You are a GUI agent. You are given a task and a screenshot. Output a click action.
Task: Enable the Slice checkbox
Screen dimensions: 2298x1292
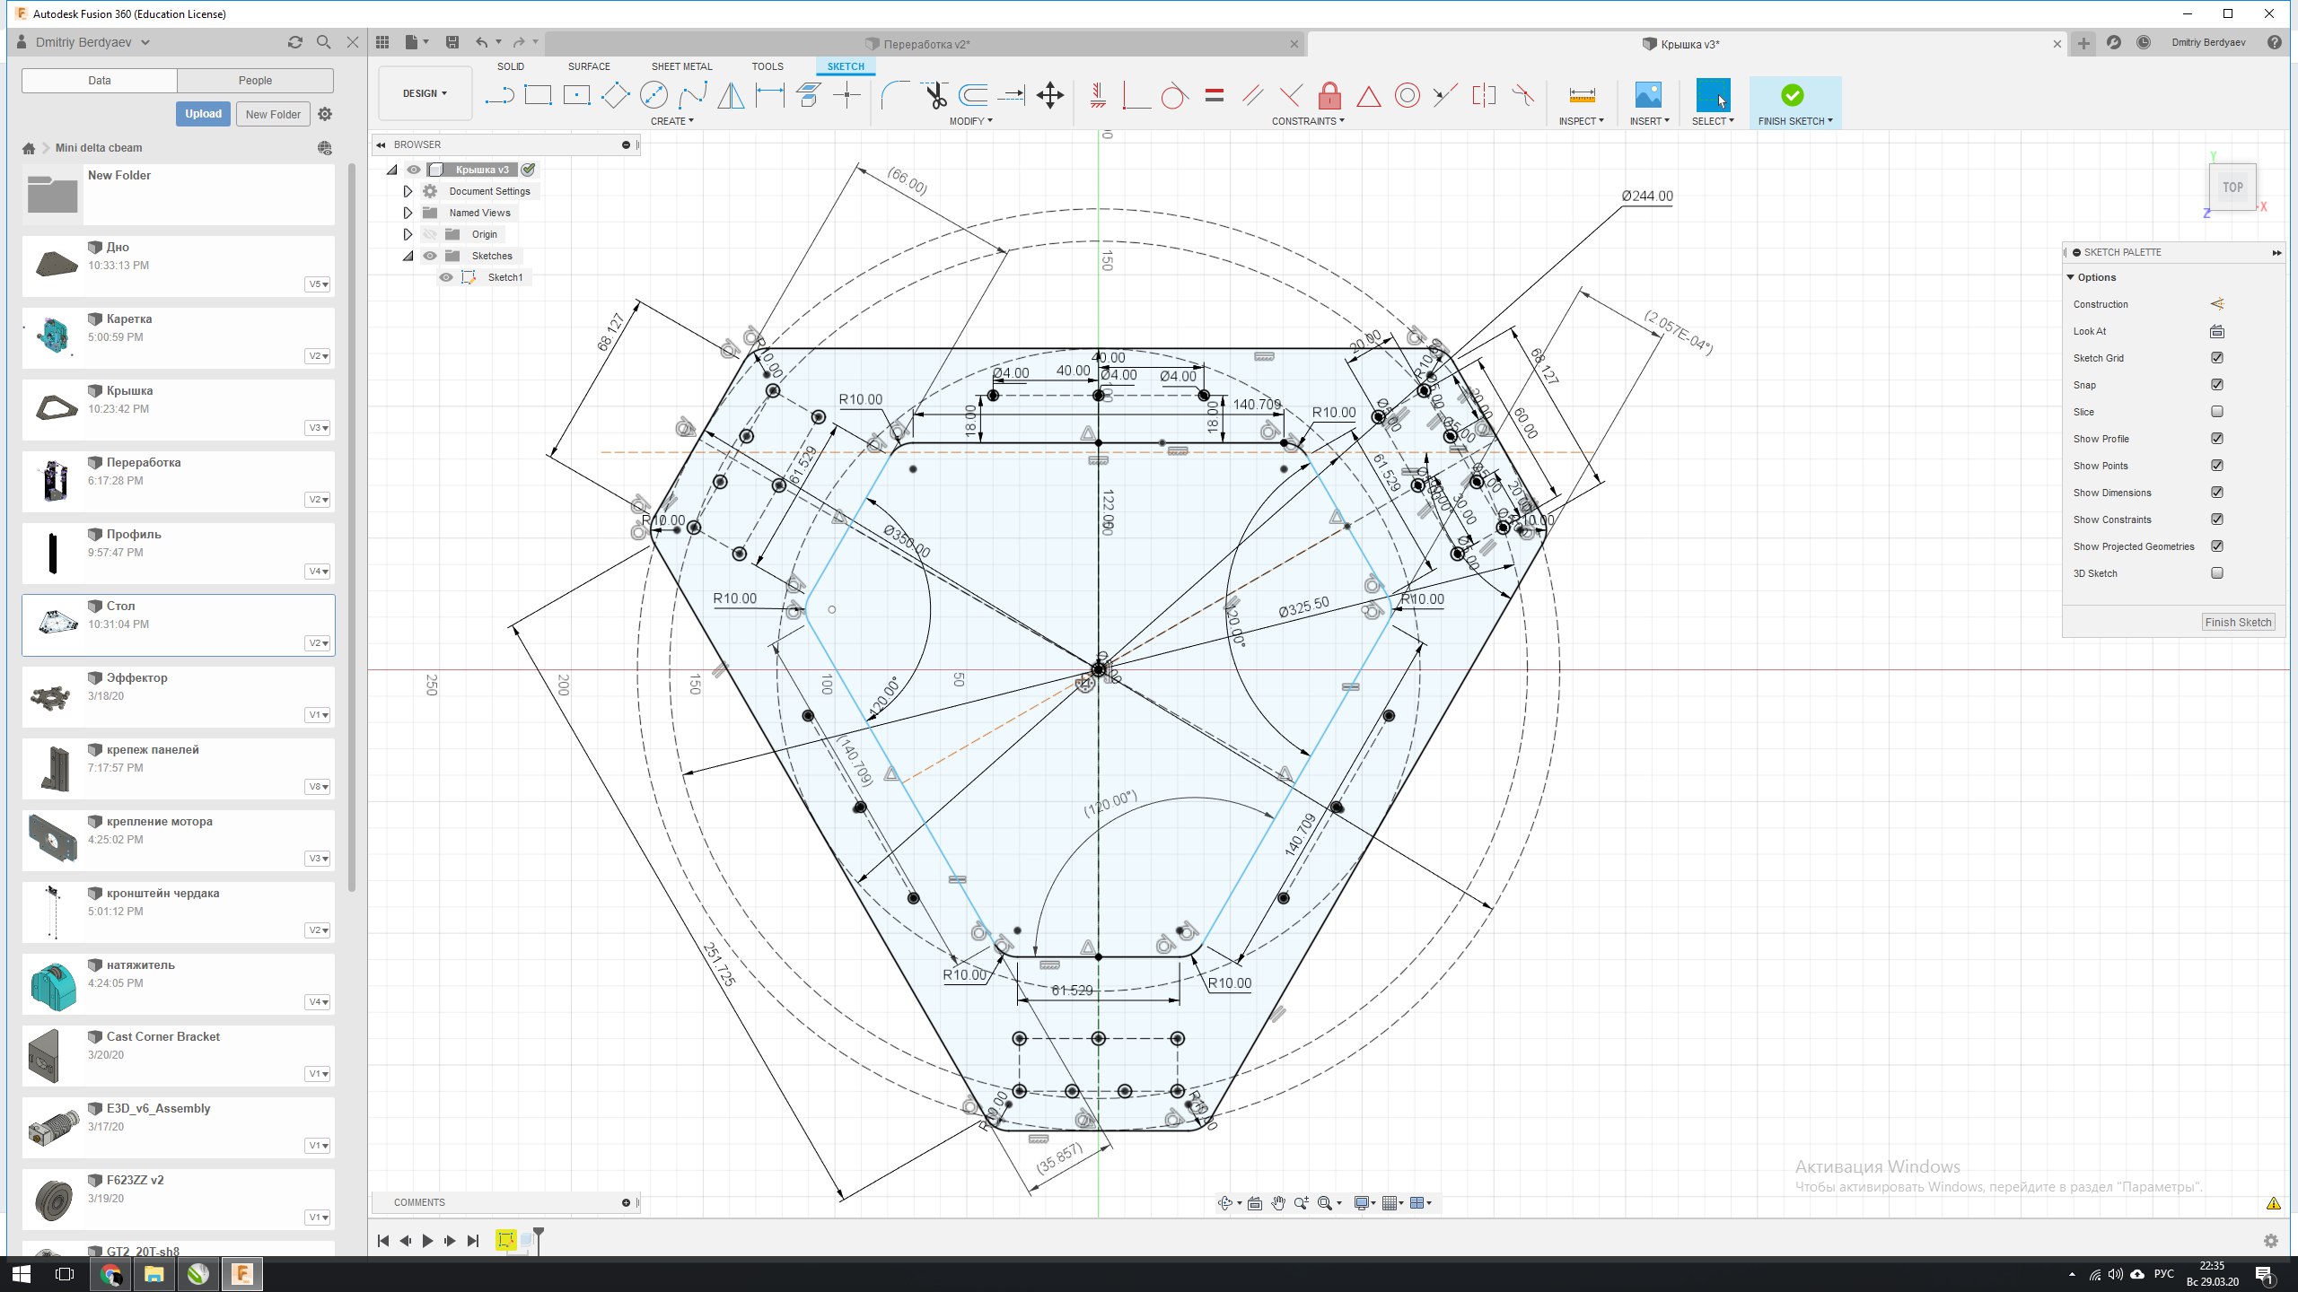pyautogui.click(x=2217, y=412)
